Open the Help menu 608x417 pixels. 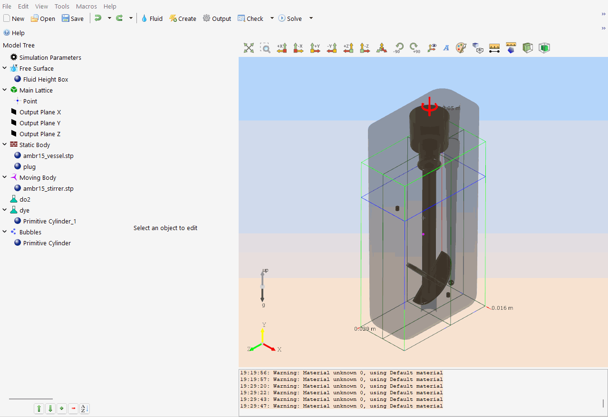tap(110, 6)
